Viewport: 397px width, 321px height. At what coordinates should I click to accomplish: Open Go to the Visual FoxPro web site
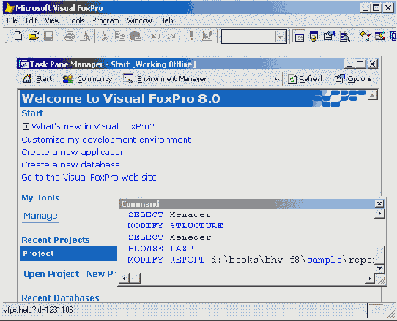[89, 178]
